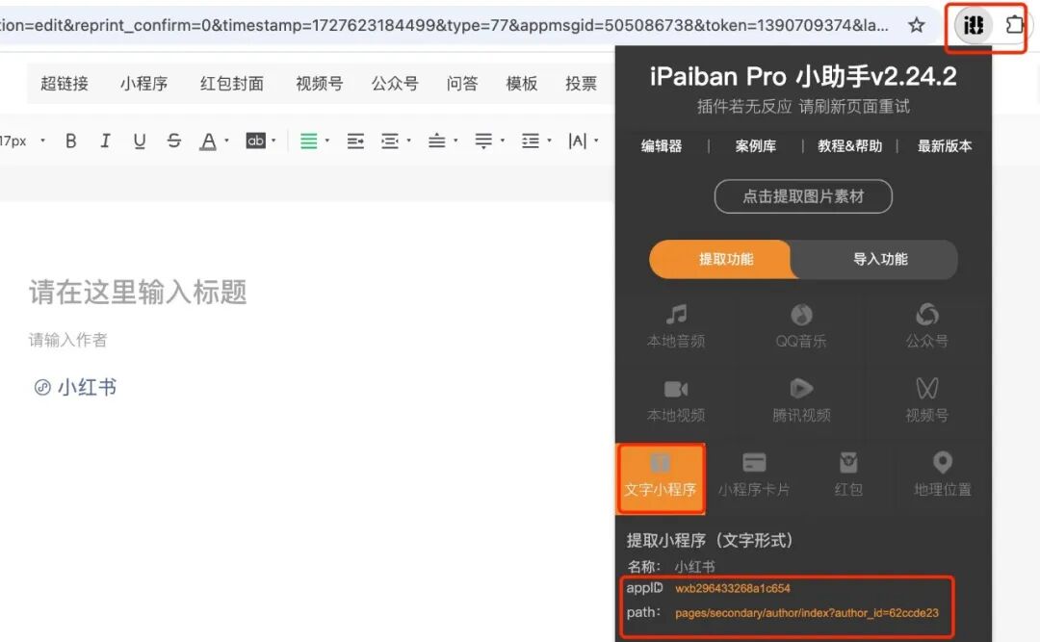Click the first-line indent icon

point(355,141)
